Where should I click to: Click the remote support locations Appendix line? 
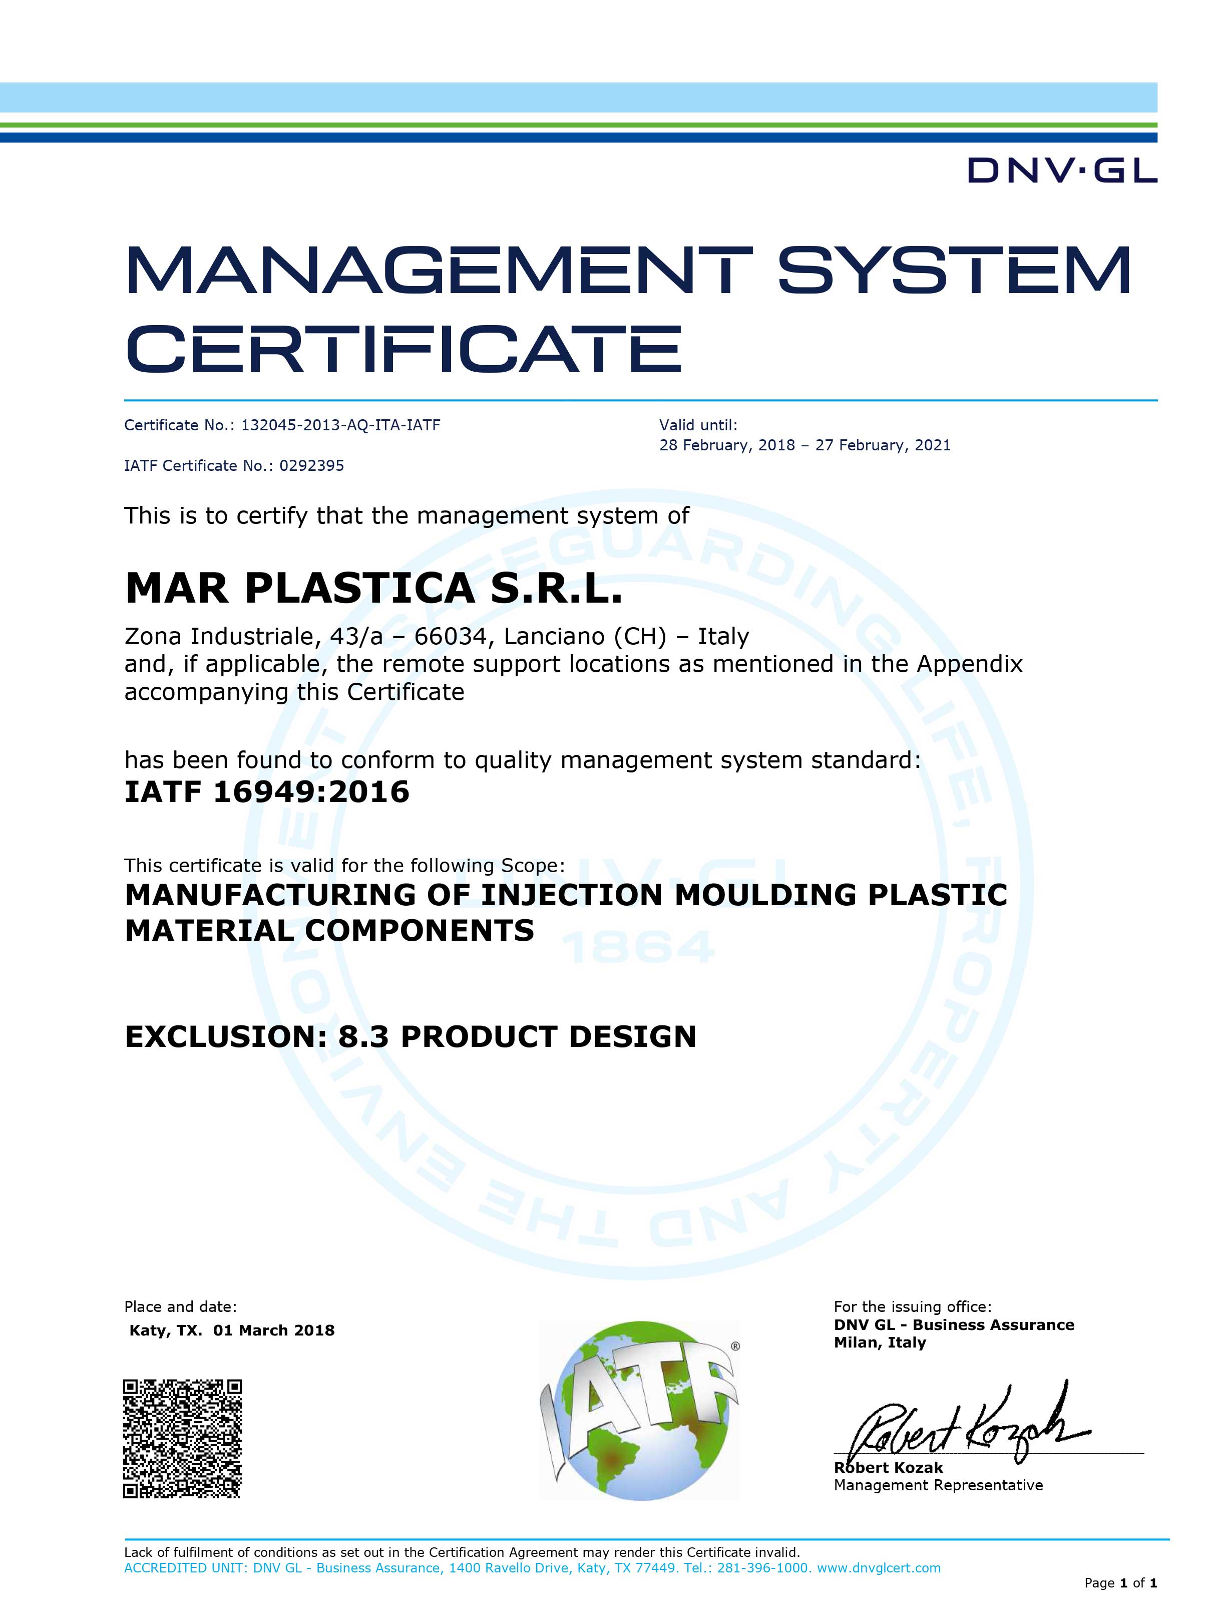(x=574, y=664)
